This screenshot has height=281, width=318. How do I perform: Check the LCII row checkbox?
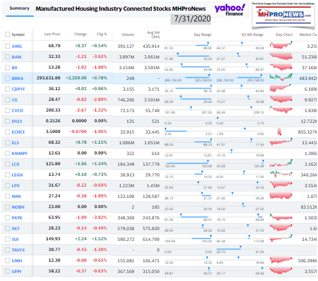(x=8, y=164)
